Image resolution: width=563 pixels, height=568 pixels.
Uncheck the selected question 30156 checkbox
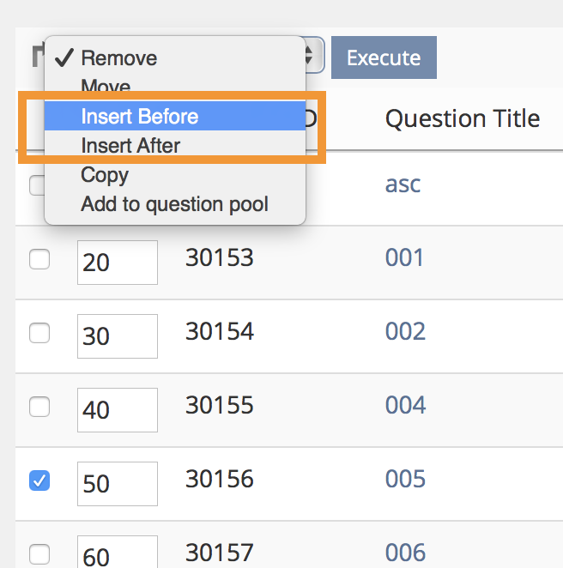pos(39,481)
